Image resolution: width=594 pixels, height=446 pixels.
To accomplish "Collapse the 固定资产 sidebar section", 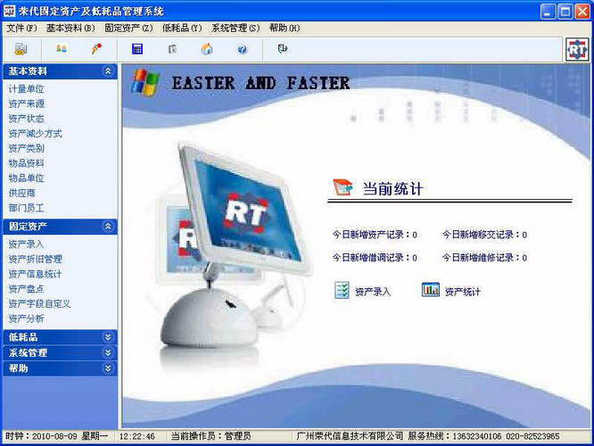I will click(108, 227).
